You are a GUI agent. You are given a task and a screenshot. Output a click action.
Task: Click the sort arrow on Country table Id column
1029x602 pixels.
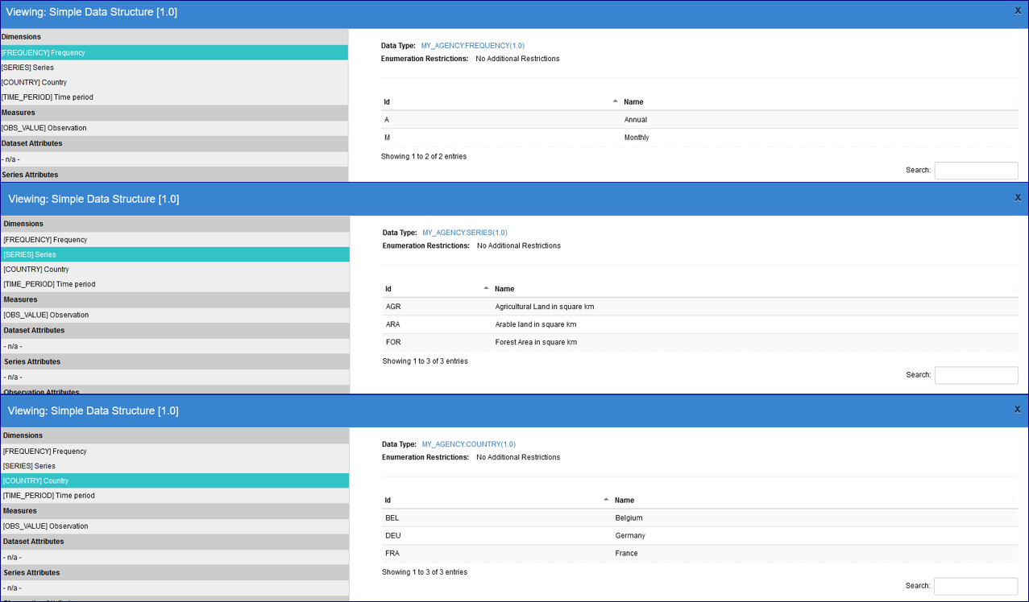pyautogui.click(x=605, y=498)
